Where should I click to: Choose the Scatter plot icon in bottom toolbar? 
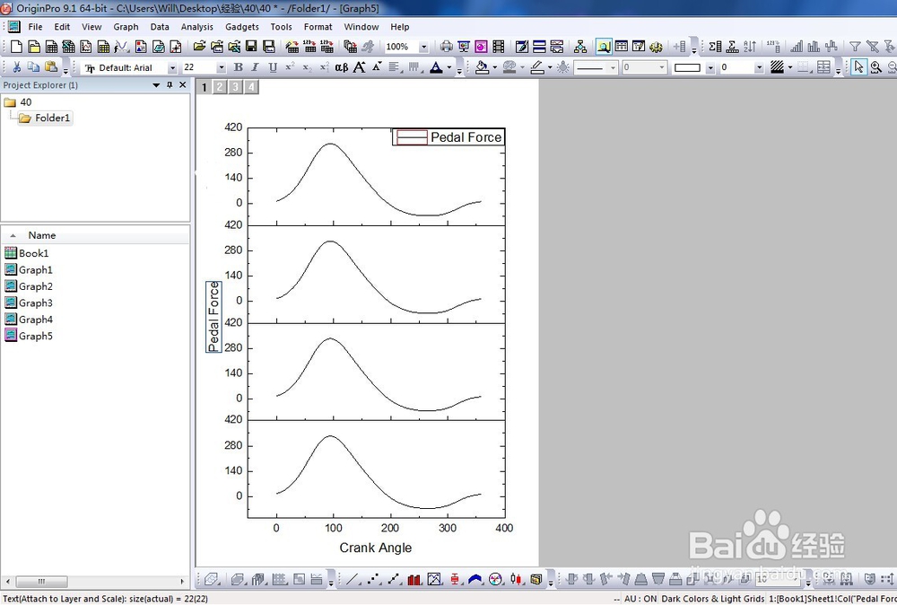[x=374, y=579]
